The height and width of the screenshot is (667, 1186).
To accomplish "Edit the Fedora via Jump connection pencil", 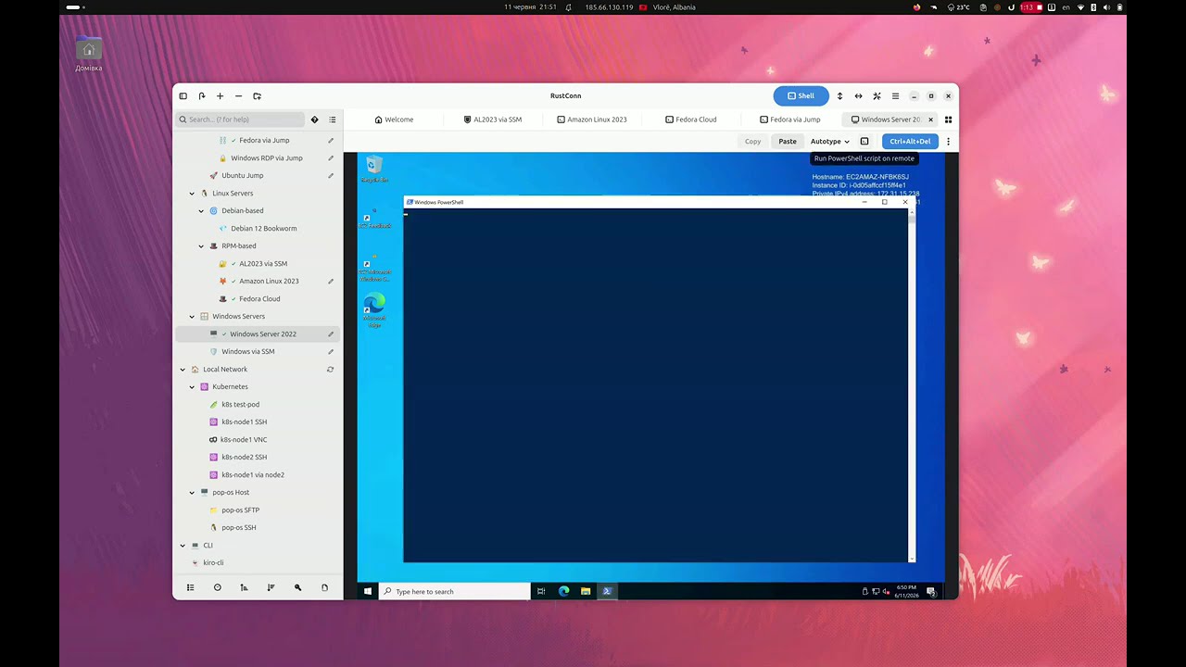I will pyautogui.click(x=331, y=141).
